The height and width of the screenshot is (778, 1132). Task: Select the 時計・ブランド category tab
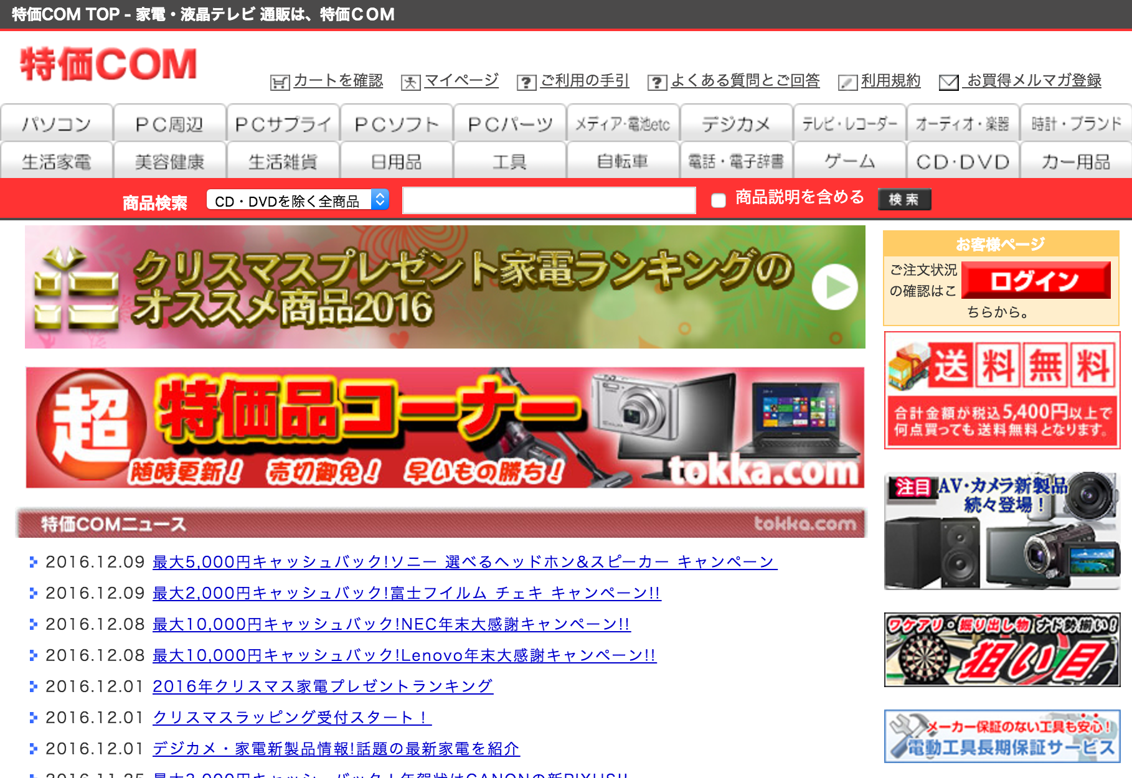(x=1076, y=124)
